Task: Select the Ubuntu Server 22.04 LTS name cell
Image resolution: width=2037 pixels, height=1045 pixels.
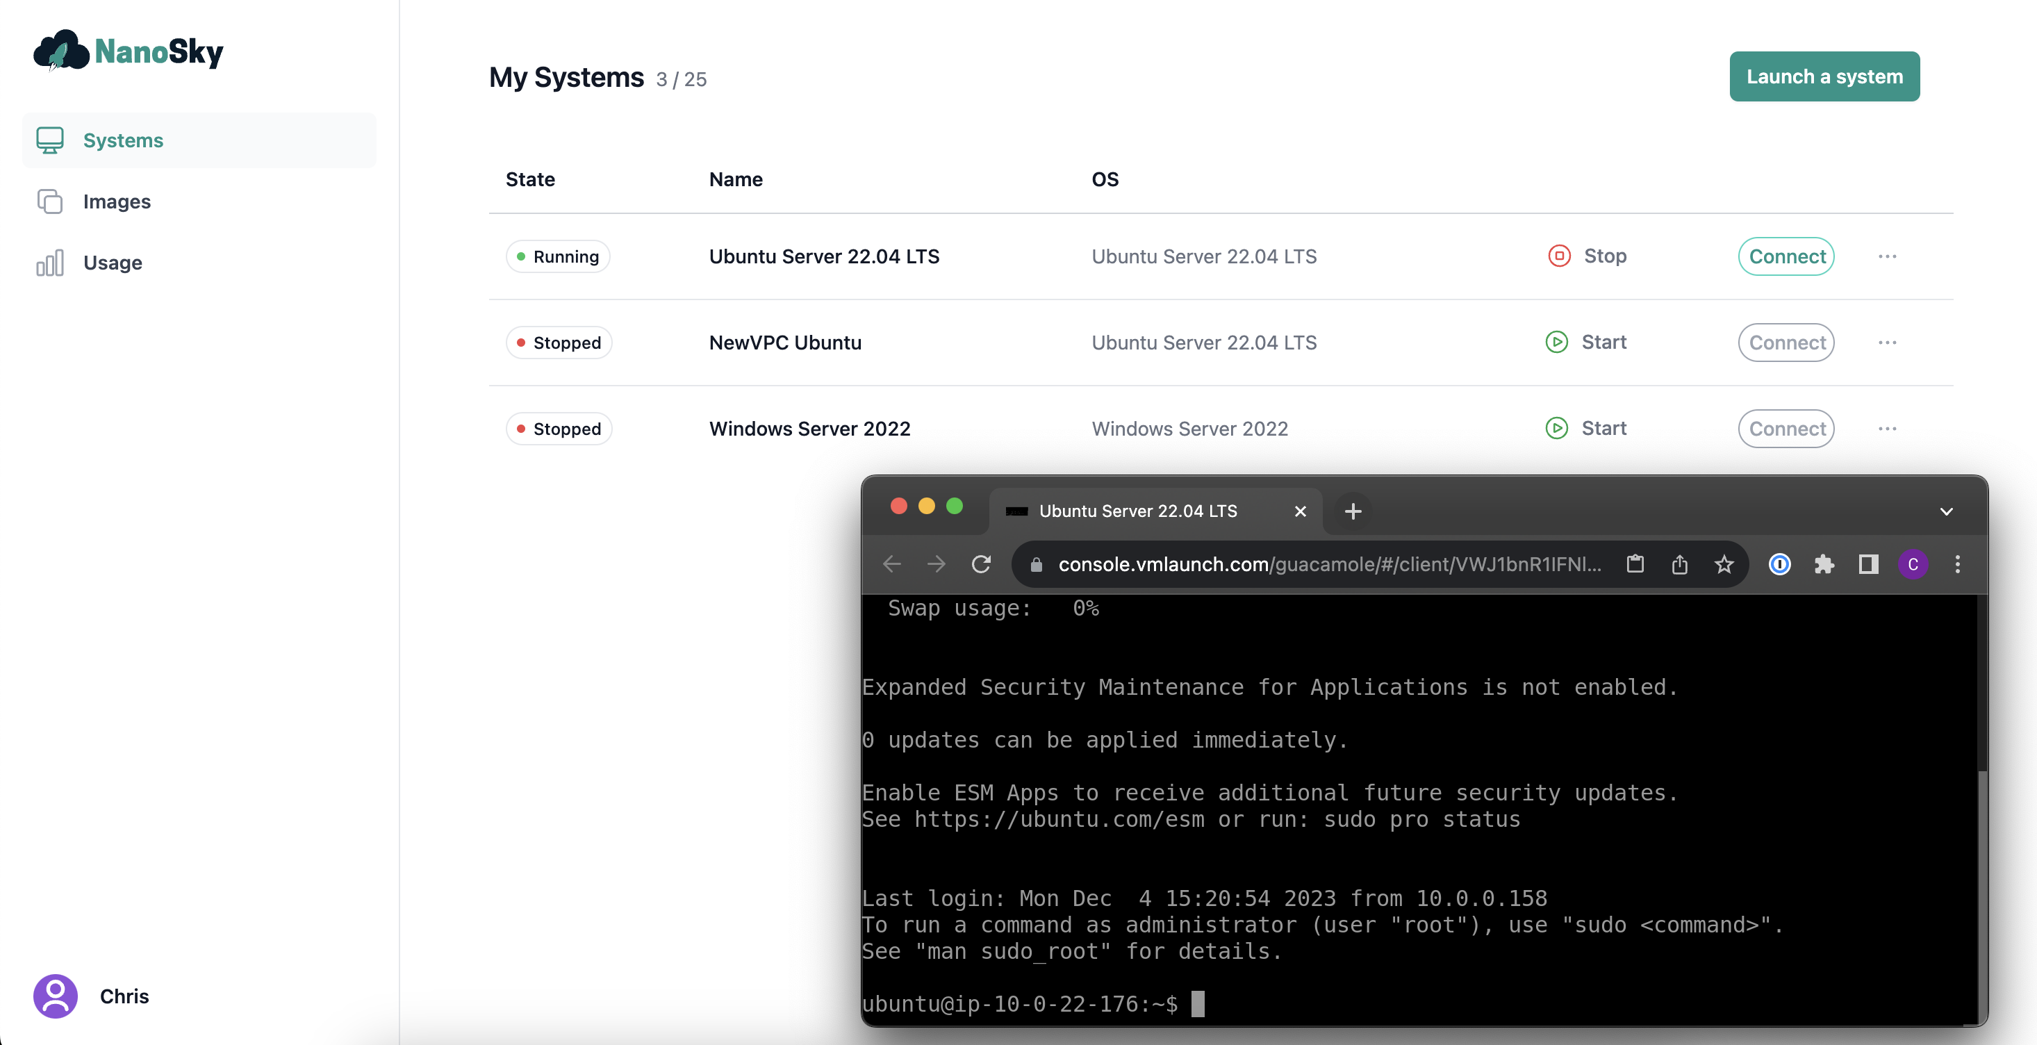Action: [824, 256]
